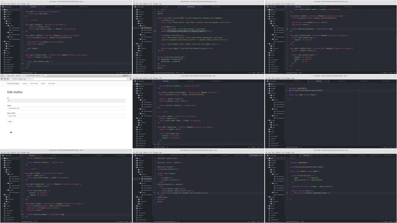This screenshot has height=223, width=397.
Task: Switch to routes.php tab in Book.php window
Action: [296, 81]
